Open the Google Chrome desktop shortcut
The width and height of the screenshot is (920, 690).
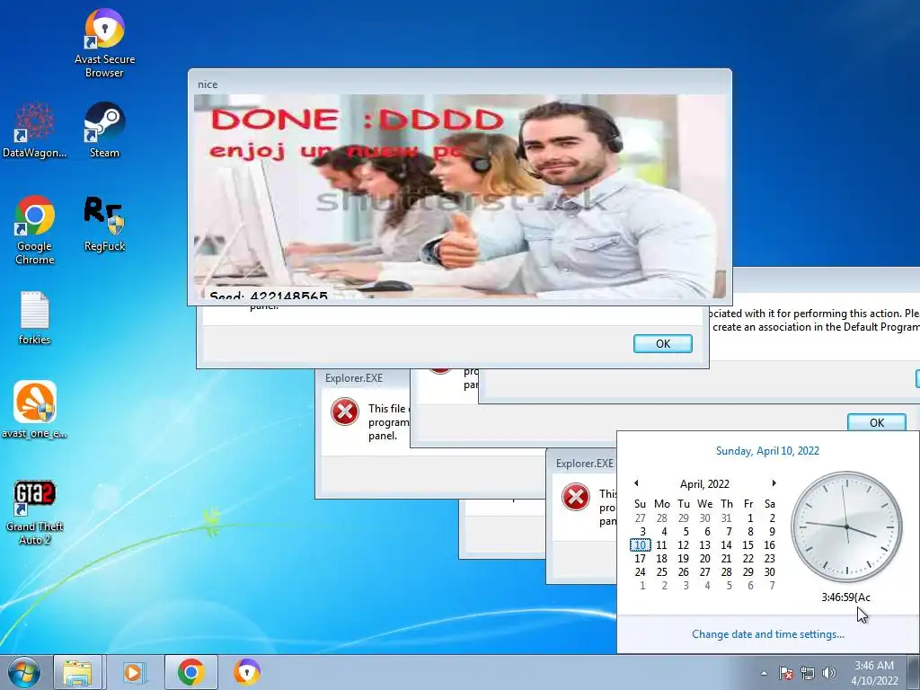35,231
